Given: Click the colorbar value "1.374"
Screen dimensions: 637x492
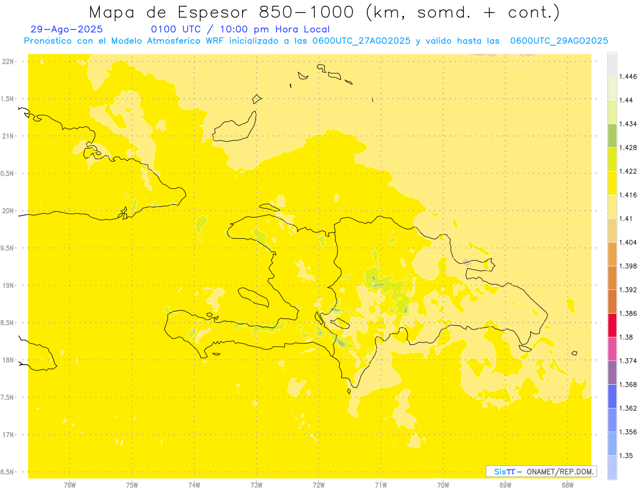Looking at the screenshot, I should pyautogui.click(x=629, y=361).
